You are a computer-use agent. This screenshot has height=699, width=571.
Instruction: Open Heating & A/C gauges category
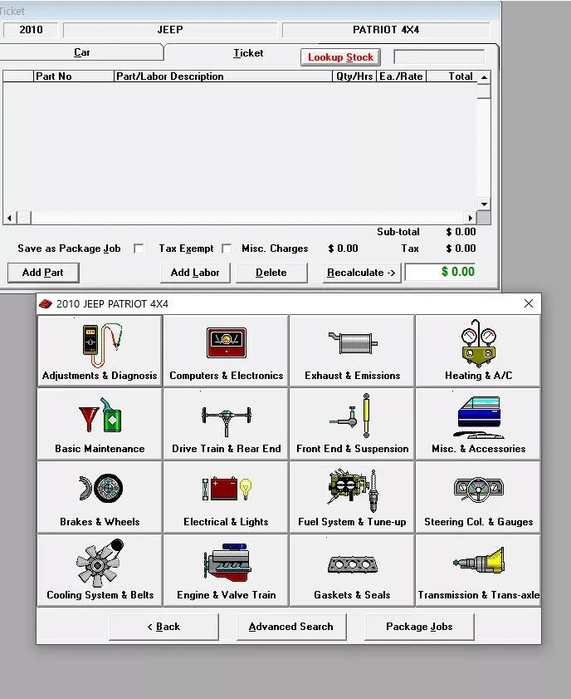click(x=478, y=351)
